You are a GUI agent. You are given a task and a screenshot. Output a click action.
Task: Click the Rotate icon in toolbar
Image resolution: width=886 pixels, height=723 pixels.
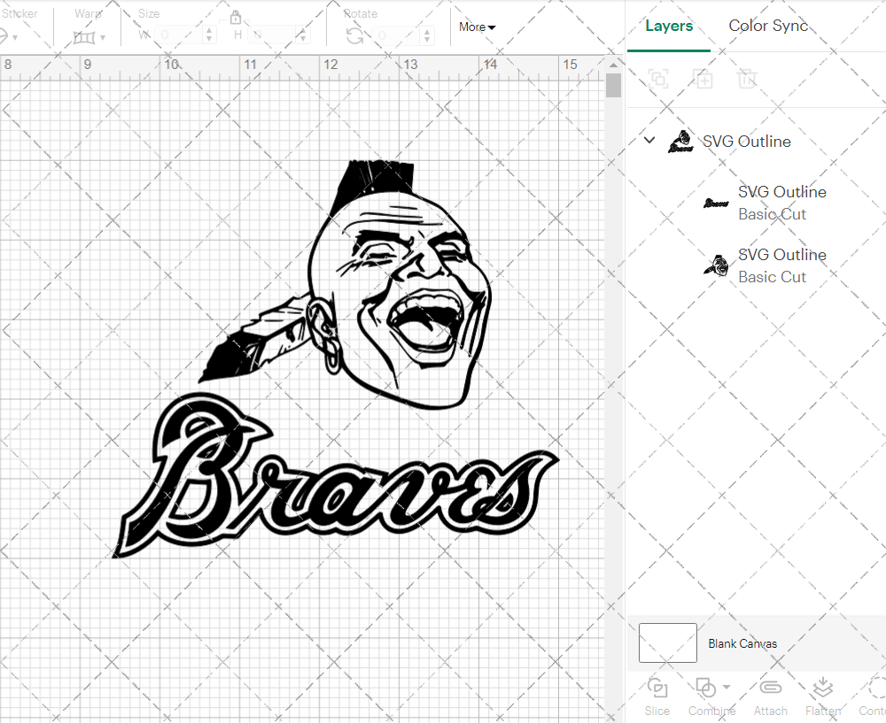click(x=354, y=35)
